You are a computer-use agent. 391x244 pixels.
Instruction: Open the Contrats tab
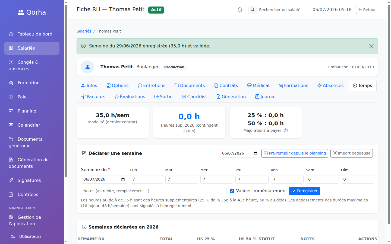point(226,85)
